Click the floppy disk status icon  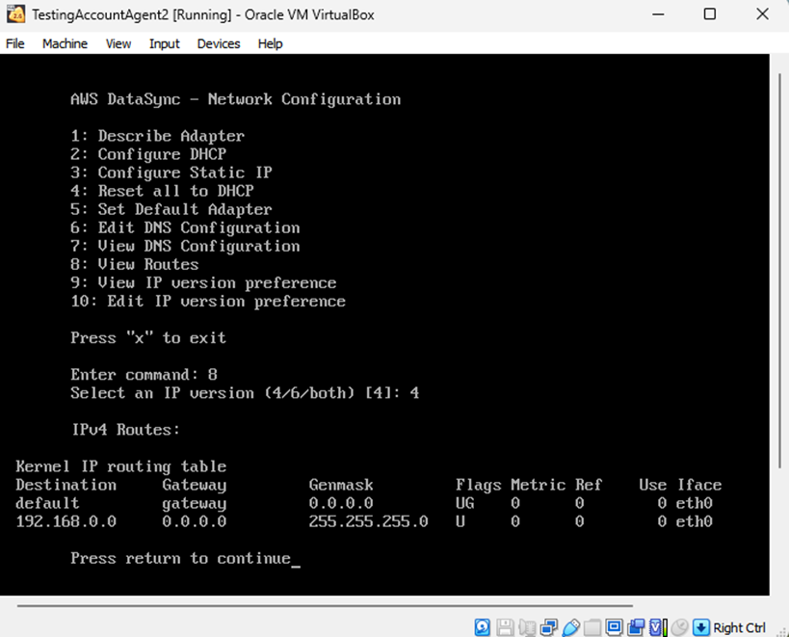[505, 627]
